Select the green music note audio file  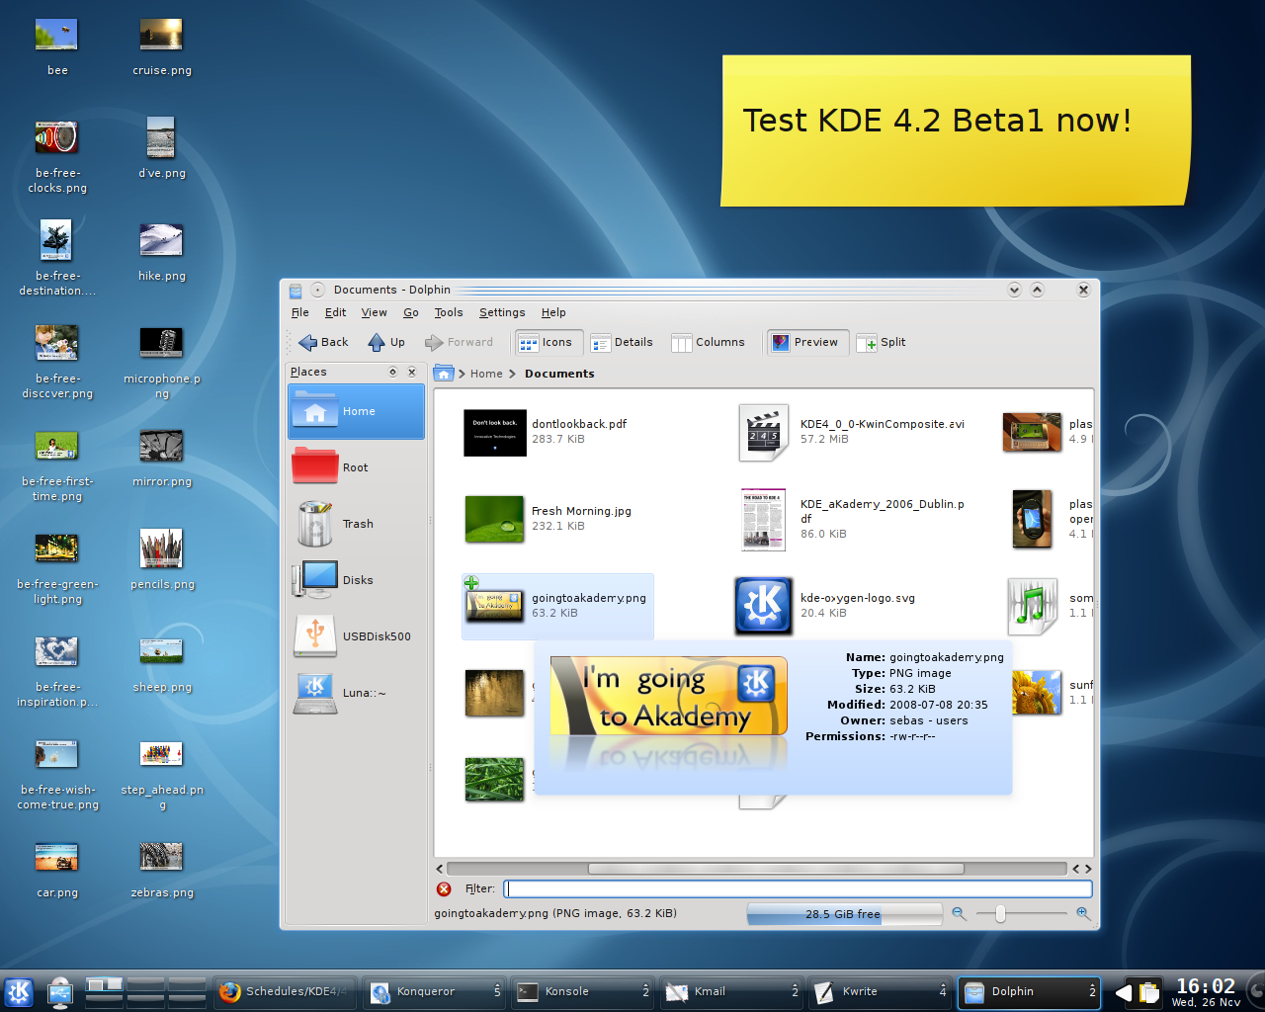tap(1033, 606)
